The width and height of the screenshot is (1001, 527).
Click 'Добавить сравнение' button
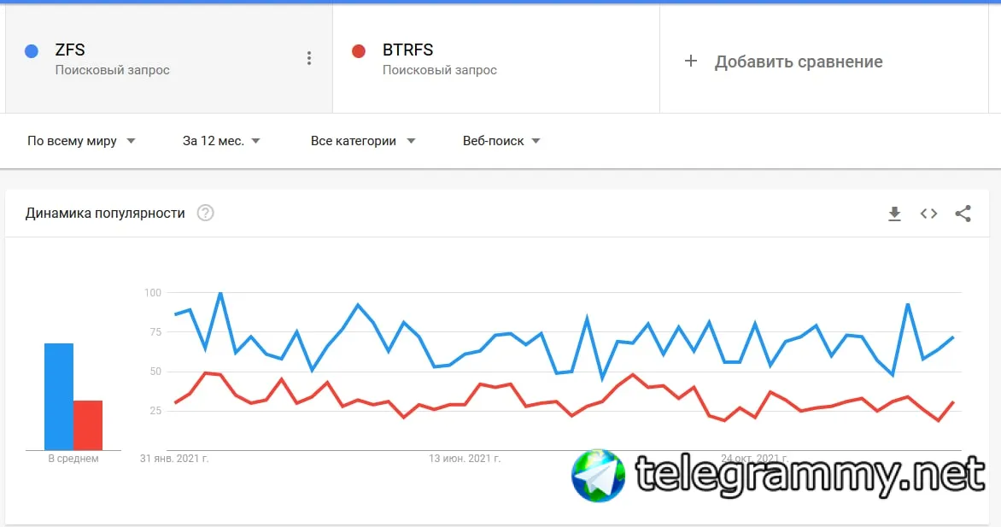(x=799, y=61)
